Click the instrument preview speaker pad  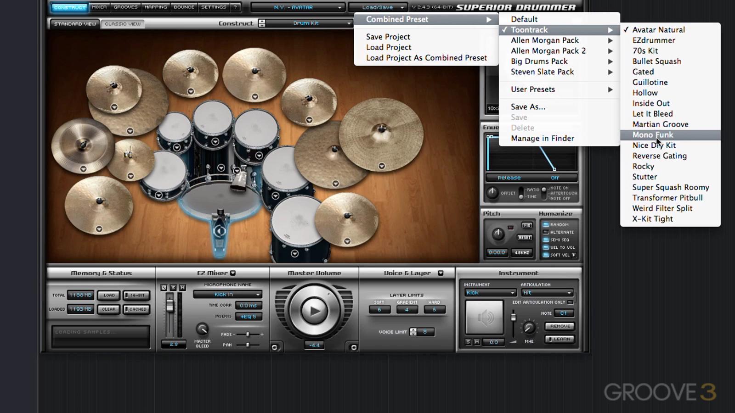click(x=485, y=317)
